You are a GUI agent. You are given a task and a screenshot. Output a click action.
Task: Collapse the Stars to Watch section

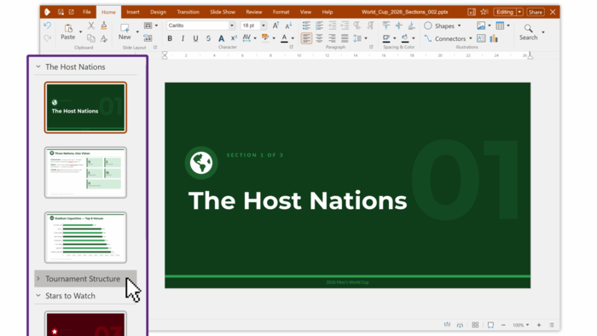pyautogui.click(x=38, y=296)
